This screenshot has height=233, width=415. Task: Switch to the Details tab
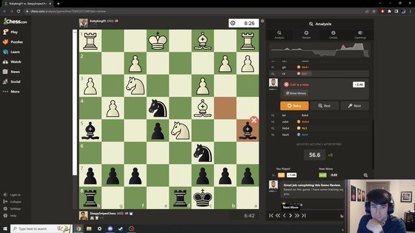click(333, 34)
